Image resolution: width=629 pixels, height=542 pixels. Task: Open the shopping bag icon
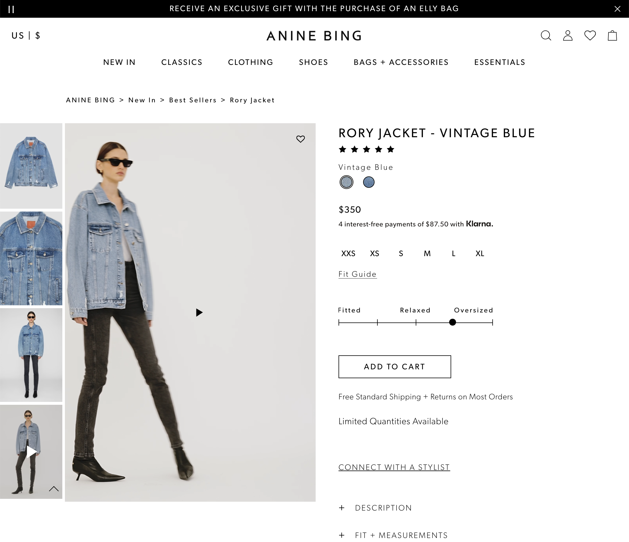coord(612,35)
